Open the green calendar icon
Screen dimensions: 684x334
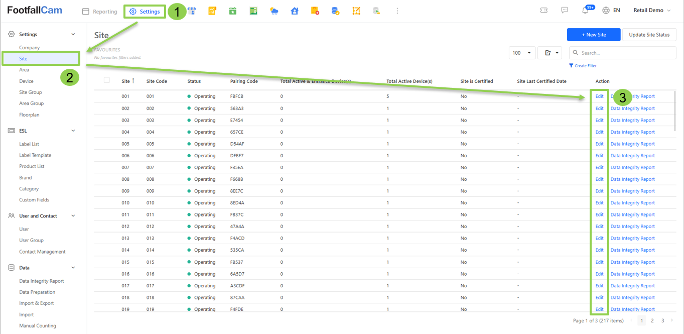233,11
